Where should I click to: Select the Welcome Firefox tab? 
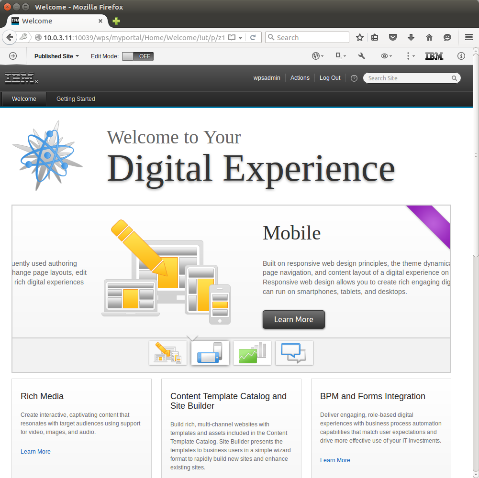57,21
